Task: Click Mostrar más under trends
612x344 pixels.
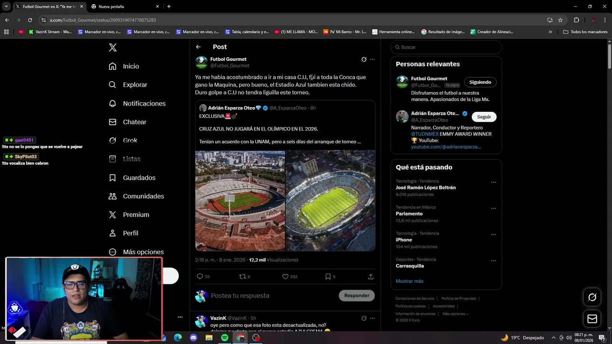Action: point(409,281)
